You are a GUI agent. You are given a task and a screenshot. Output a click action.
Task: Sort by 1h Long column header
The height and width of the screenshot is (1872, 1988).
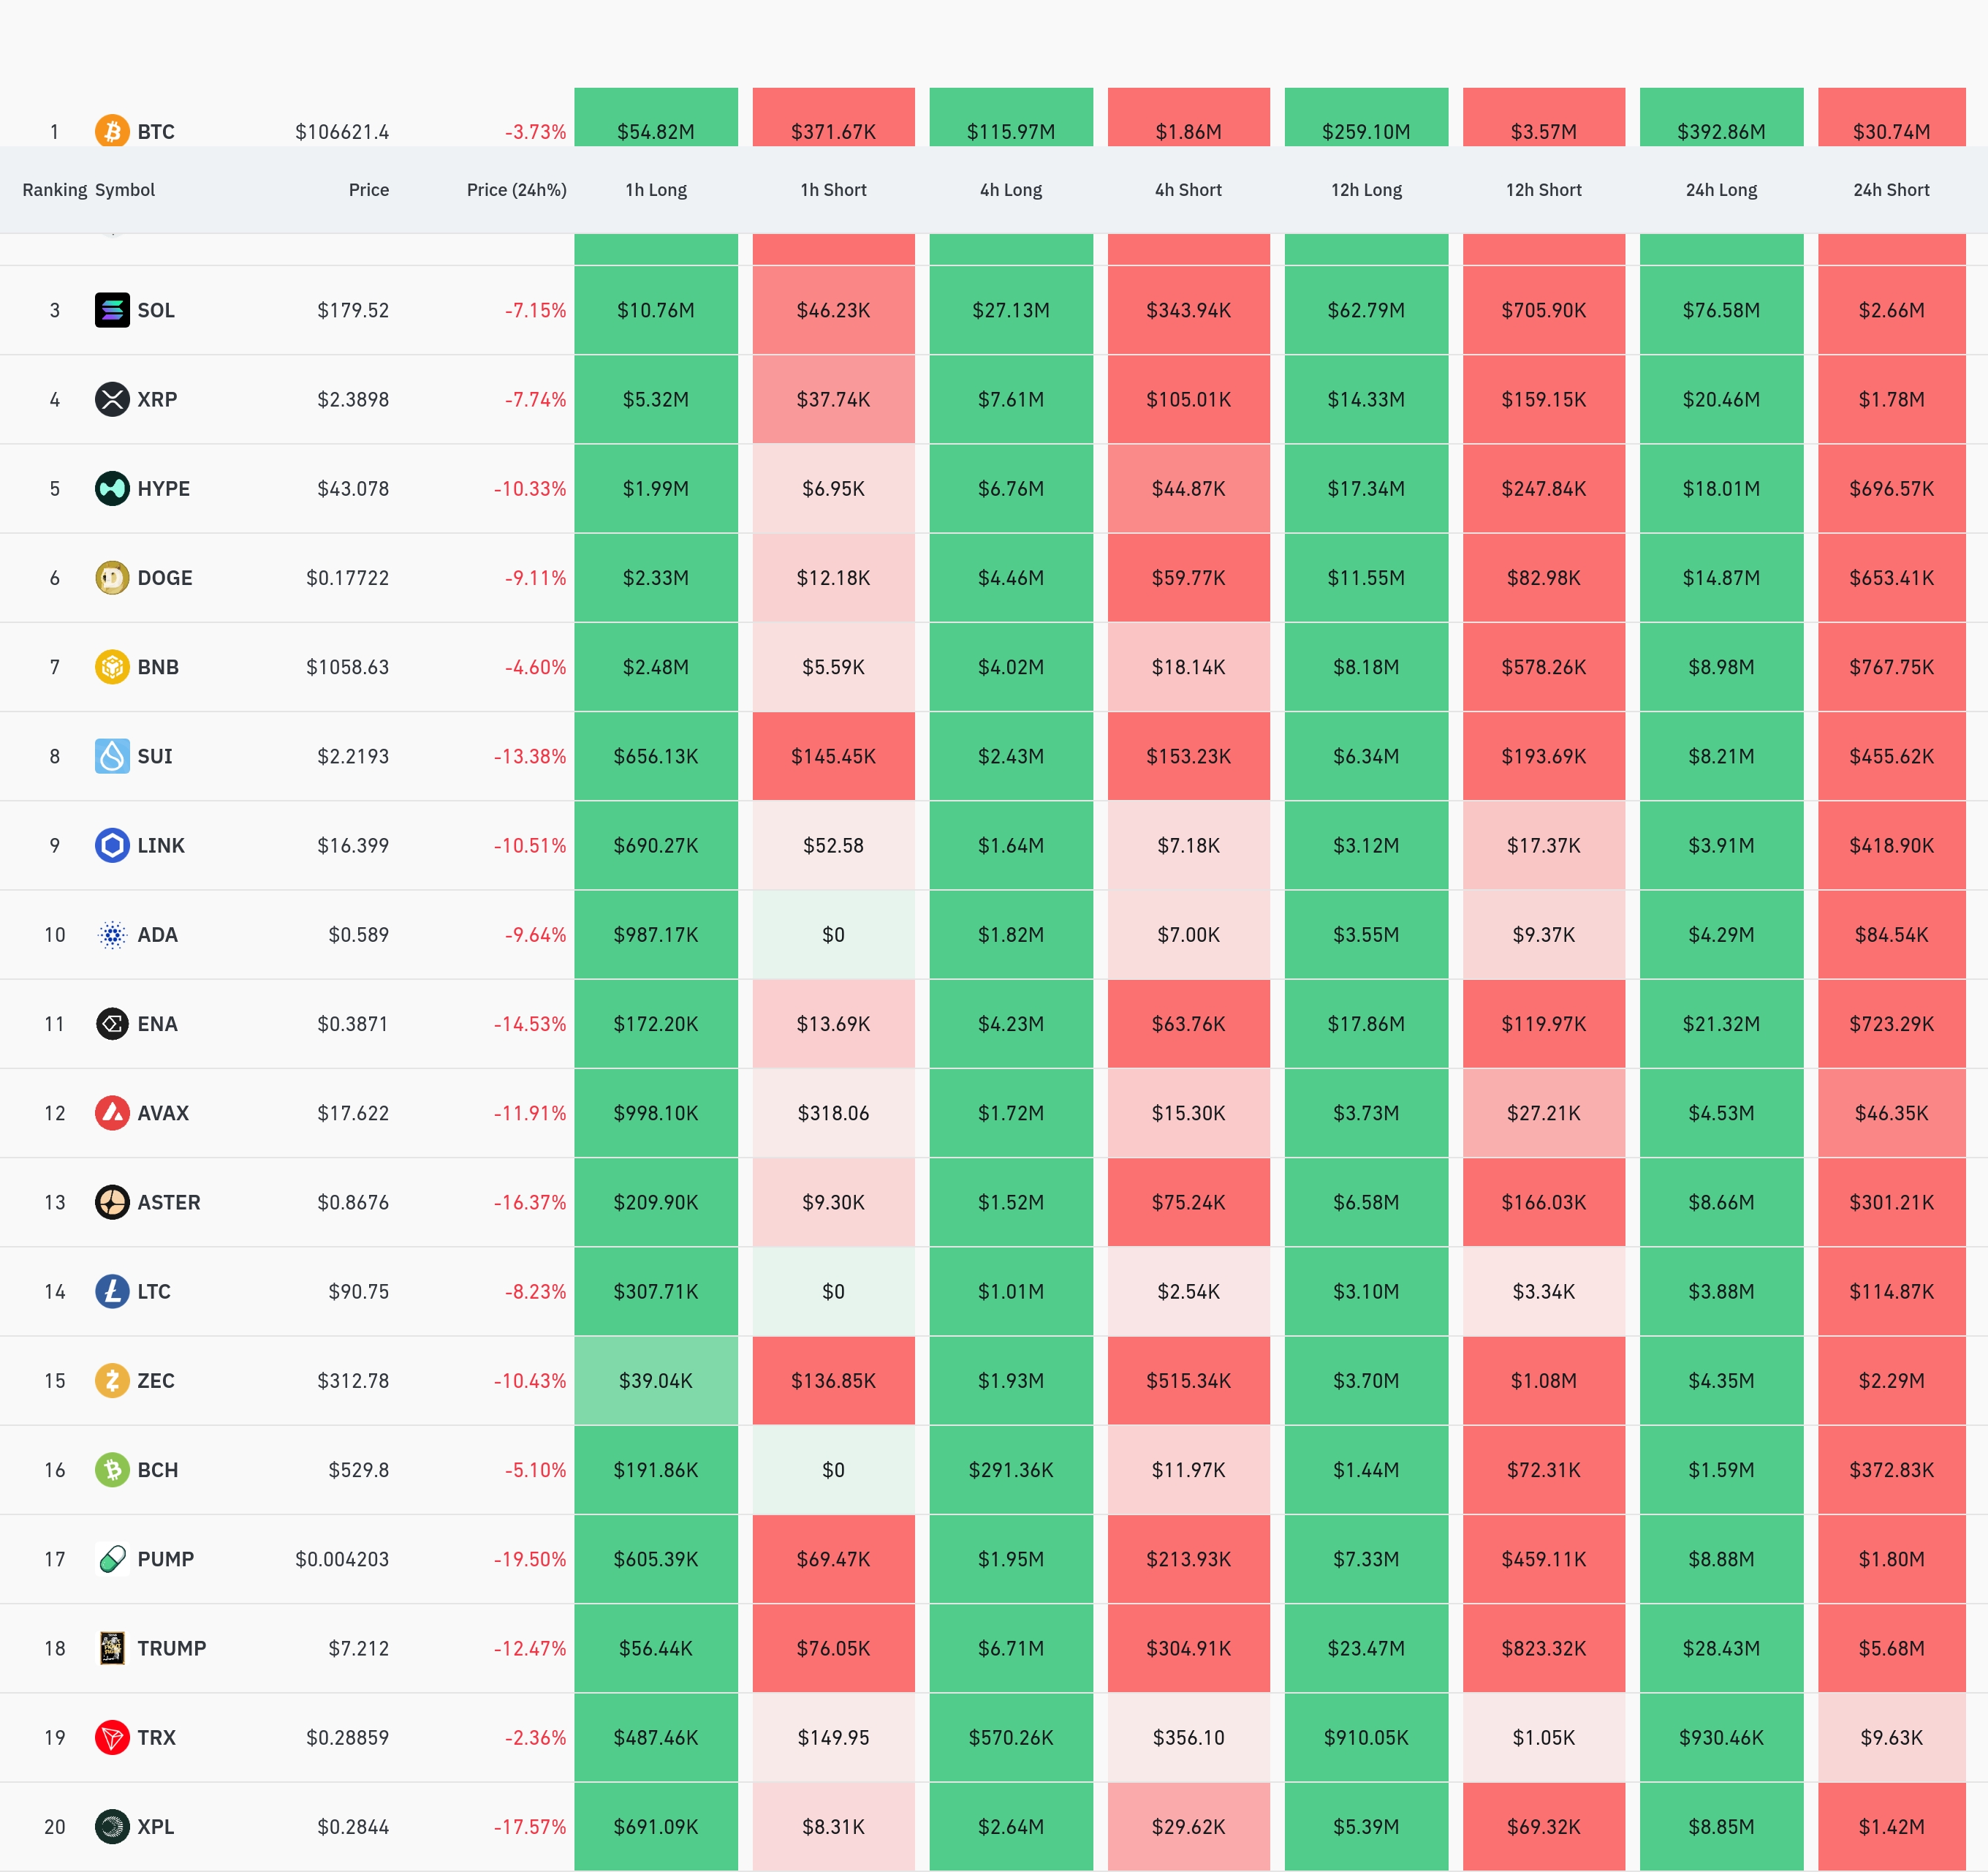656,190
